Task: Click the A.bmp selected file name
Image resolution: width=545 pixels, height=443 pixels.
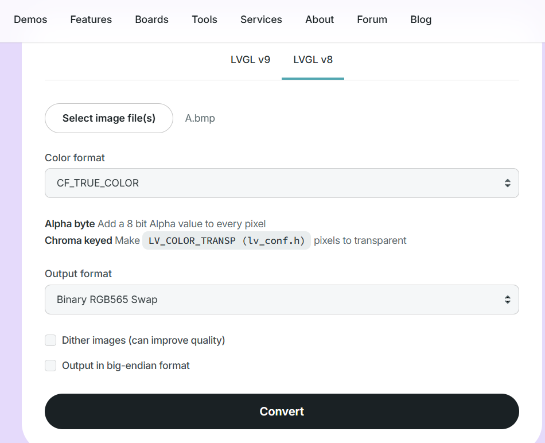Action: (200, 118)
